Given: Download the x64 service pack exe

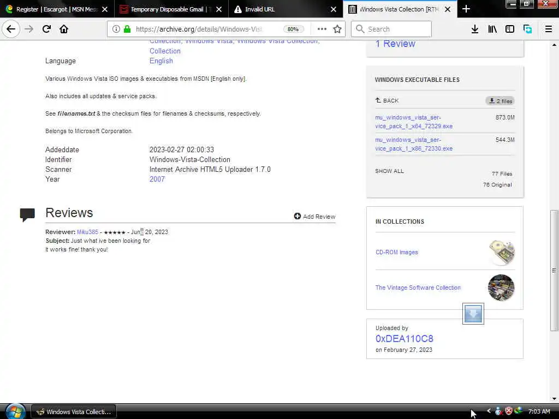Looking at the screenshot, I should [414, 122].
